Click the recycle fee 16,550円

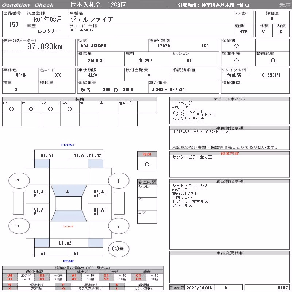[270, 75]
